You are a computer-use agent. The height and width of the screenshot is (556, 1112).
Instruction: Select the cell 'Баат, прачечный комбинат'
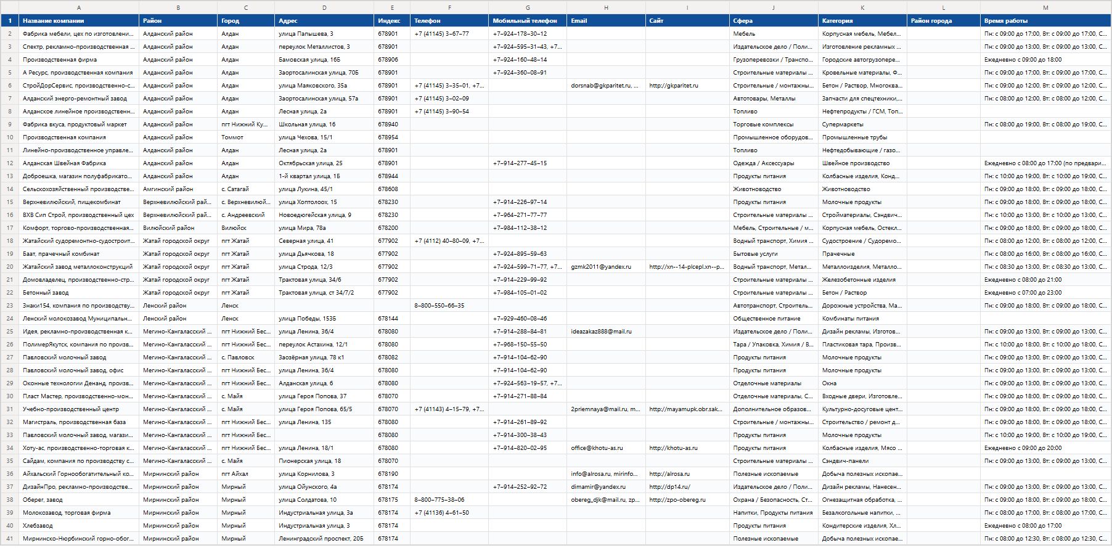(79, 254)
